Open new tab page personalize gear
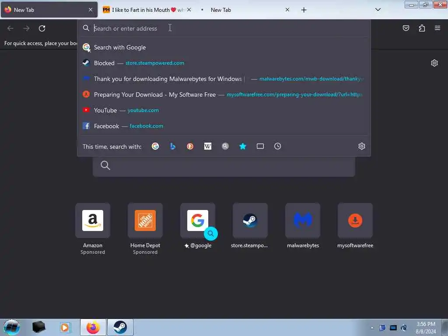The image size is (448, 336). coord(434,63)
